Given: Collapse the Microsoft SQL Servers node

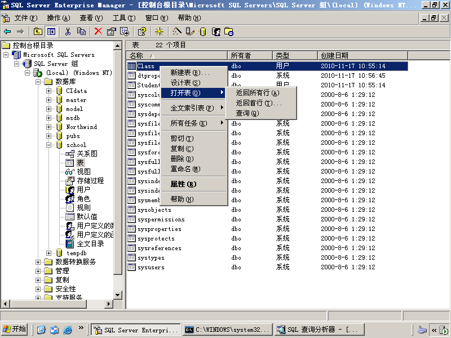Looking at the screenshot, I should (6, 55).
